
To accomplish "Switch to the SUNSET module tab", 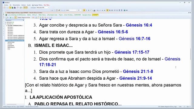I will 95,15.
